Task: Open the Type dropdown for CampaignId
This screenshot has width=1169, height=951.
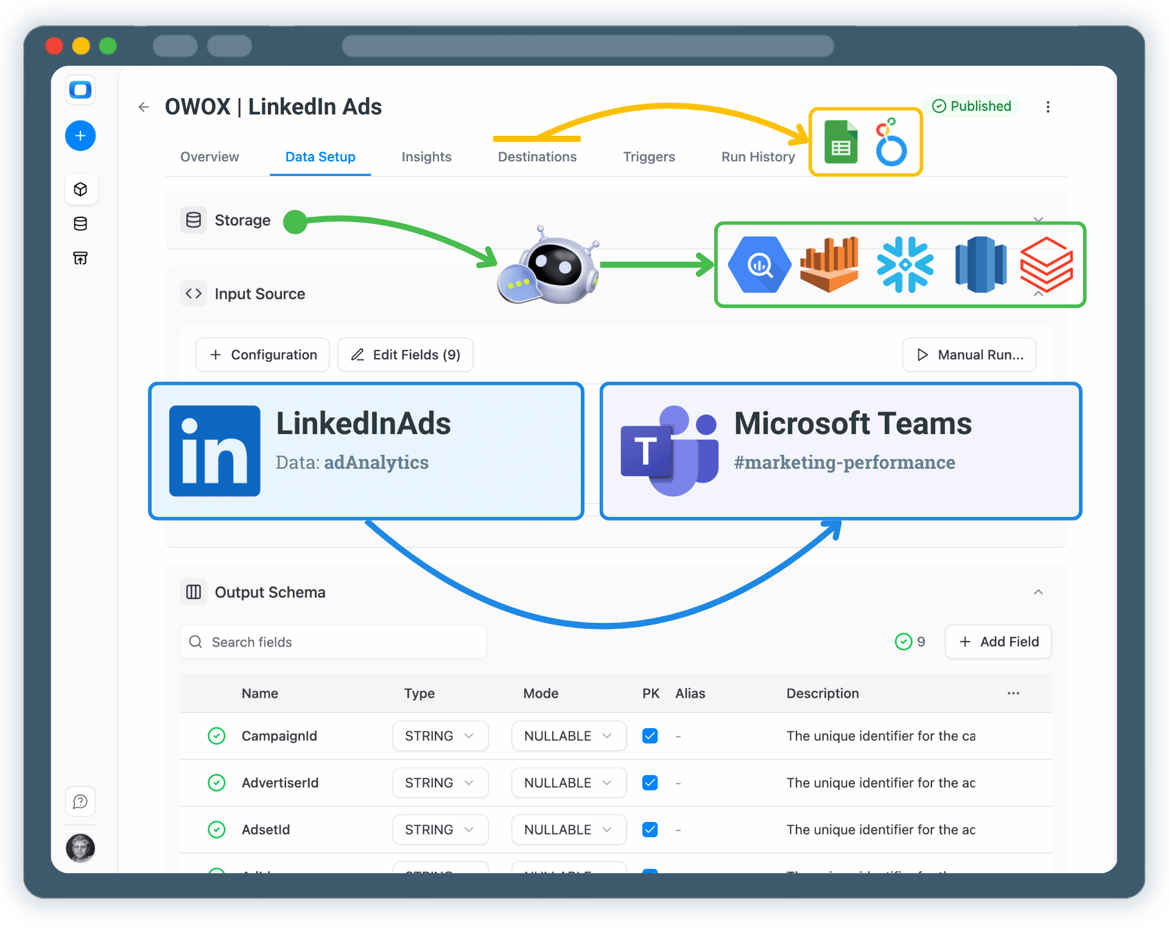Action: click(x=440, y=735)
